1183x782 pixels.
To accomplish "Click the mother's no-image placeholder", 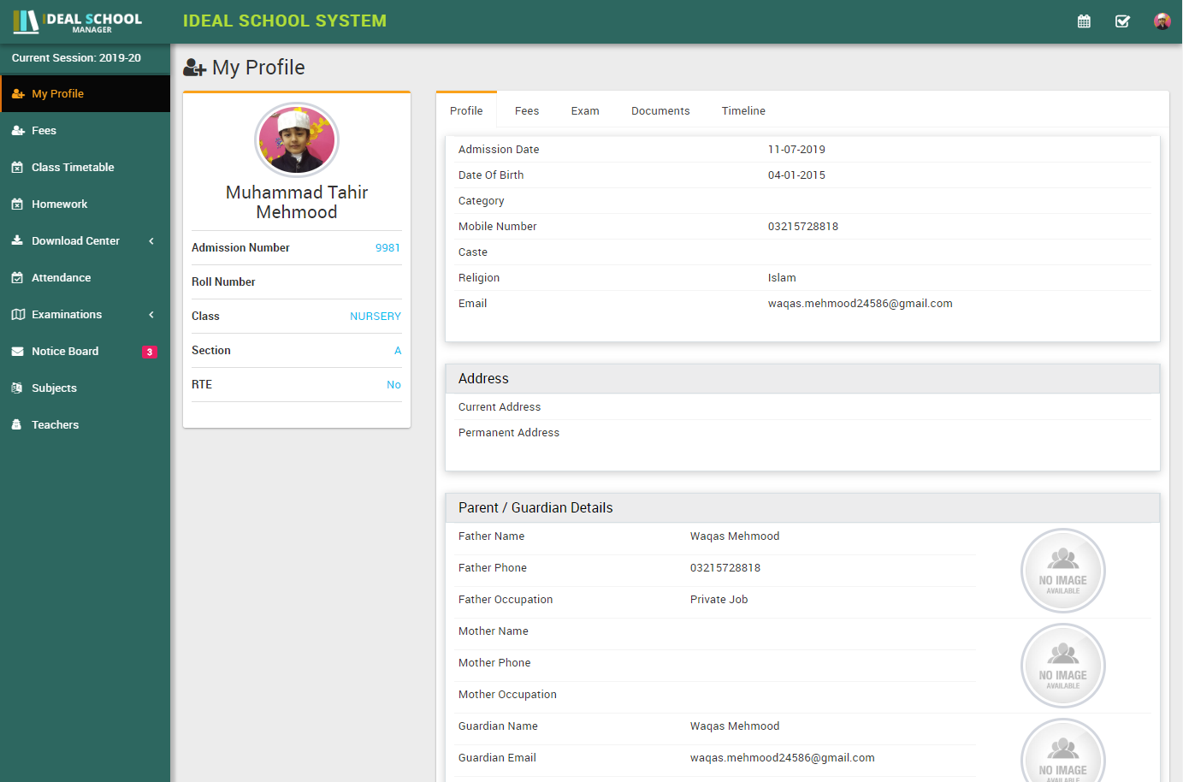I will coord(1063,666).
